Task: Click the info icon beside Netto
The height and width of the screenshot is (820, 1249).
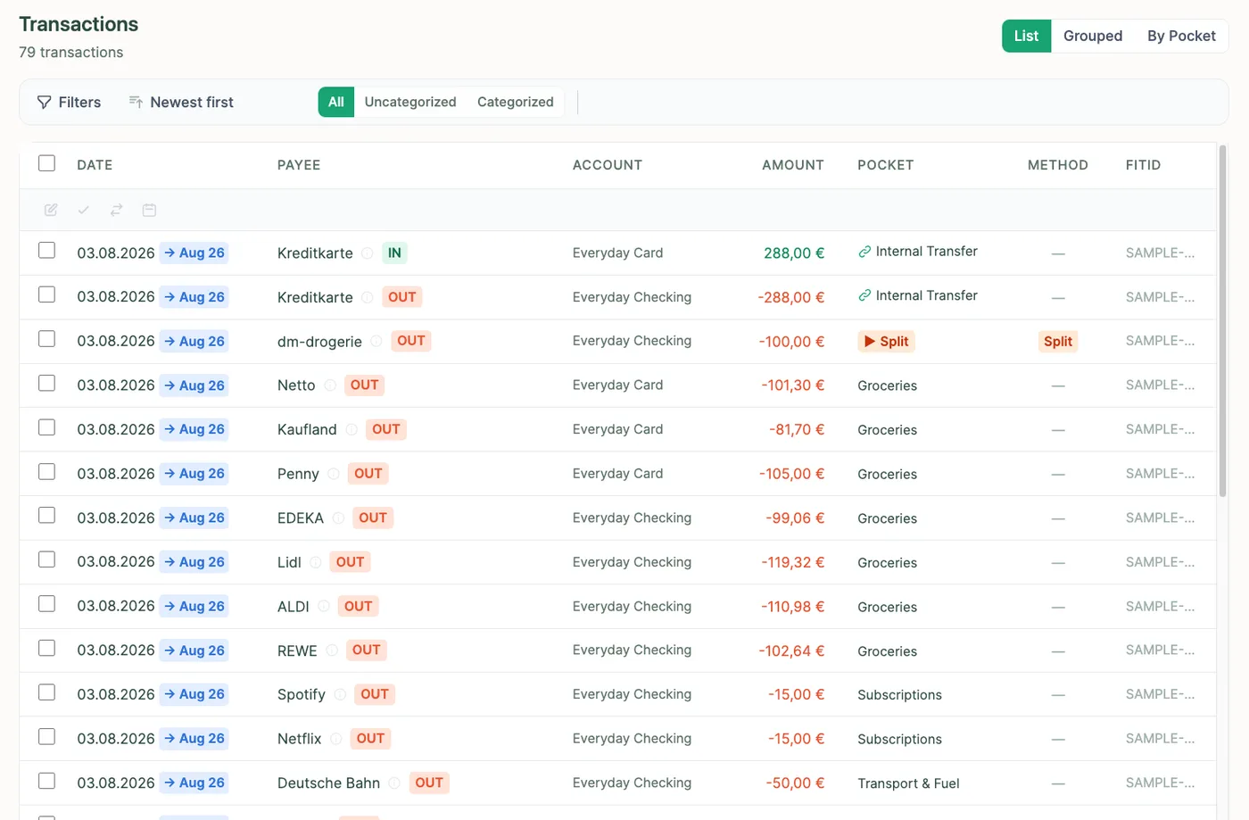Action: coord(330,385)
